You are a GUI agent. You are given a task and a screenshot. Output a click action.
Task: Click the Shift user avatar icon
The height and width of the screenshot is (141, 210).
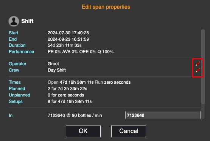click(14, 21)
